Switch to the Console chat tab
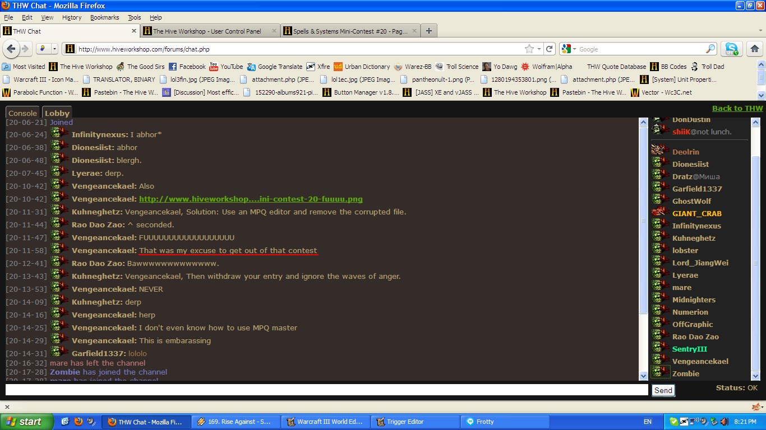Screen dimensions: 766x430 coord(22,113)
